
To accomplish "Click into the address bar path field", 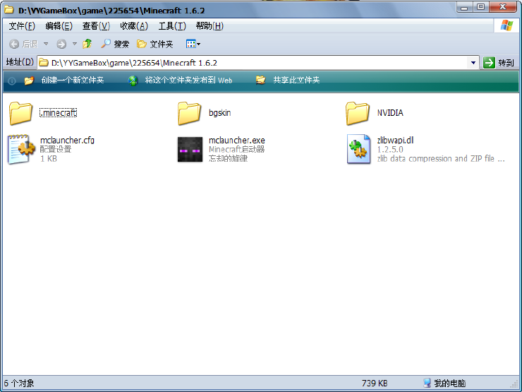I will [x=258, y=63].
